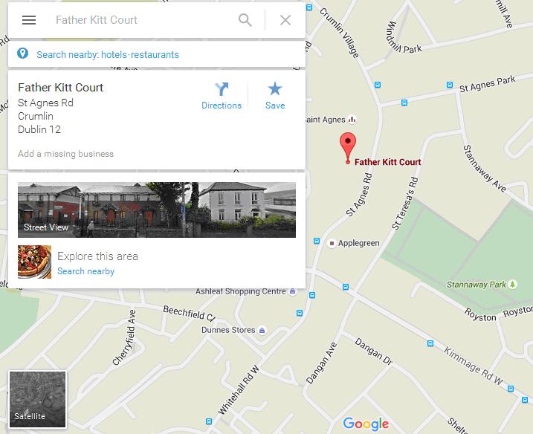Focus the Father Kitt Court search field
The image size is (533, 434).
pos(143,20)
